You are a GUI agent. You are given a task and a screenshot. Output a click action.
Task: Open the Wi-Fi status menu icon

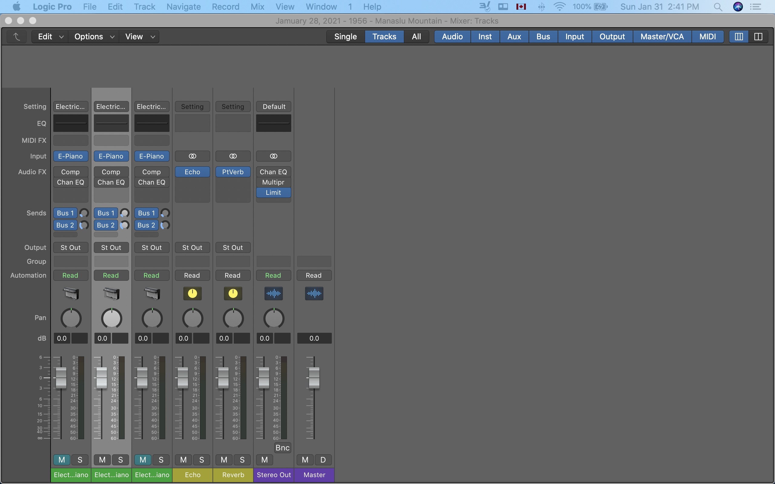(559, 7)
